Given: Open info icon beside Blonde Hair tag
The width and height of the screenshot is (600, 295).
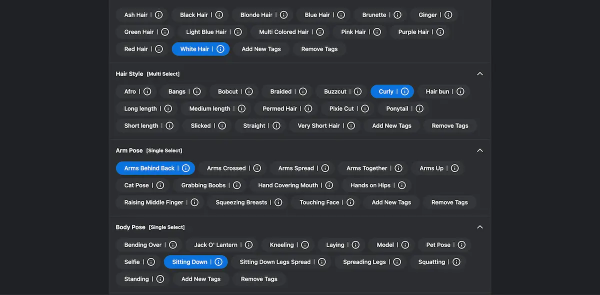Looking at the screenshot, I should click(283, 15).
